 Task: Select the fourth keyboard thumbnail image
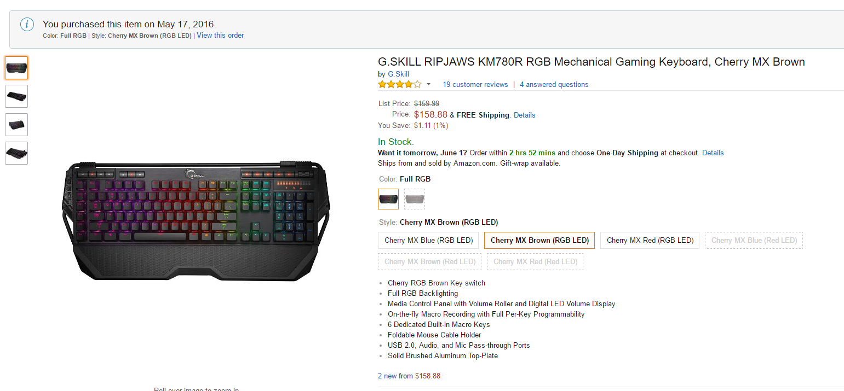point(16,153)
